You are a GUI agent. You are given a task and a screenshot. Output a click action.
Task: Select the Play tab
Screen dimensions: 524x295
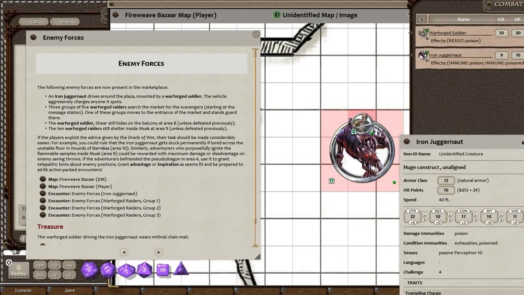click(x=65, y=22)
